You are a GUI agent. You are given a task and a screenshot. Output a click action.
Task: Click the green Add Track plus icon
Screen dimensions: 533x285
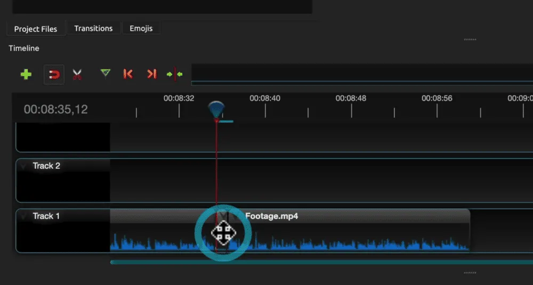coord(26,74)
